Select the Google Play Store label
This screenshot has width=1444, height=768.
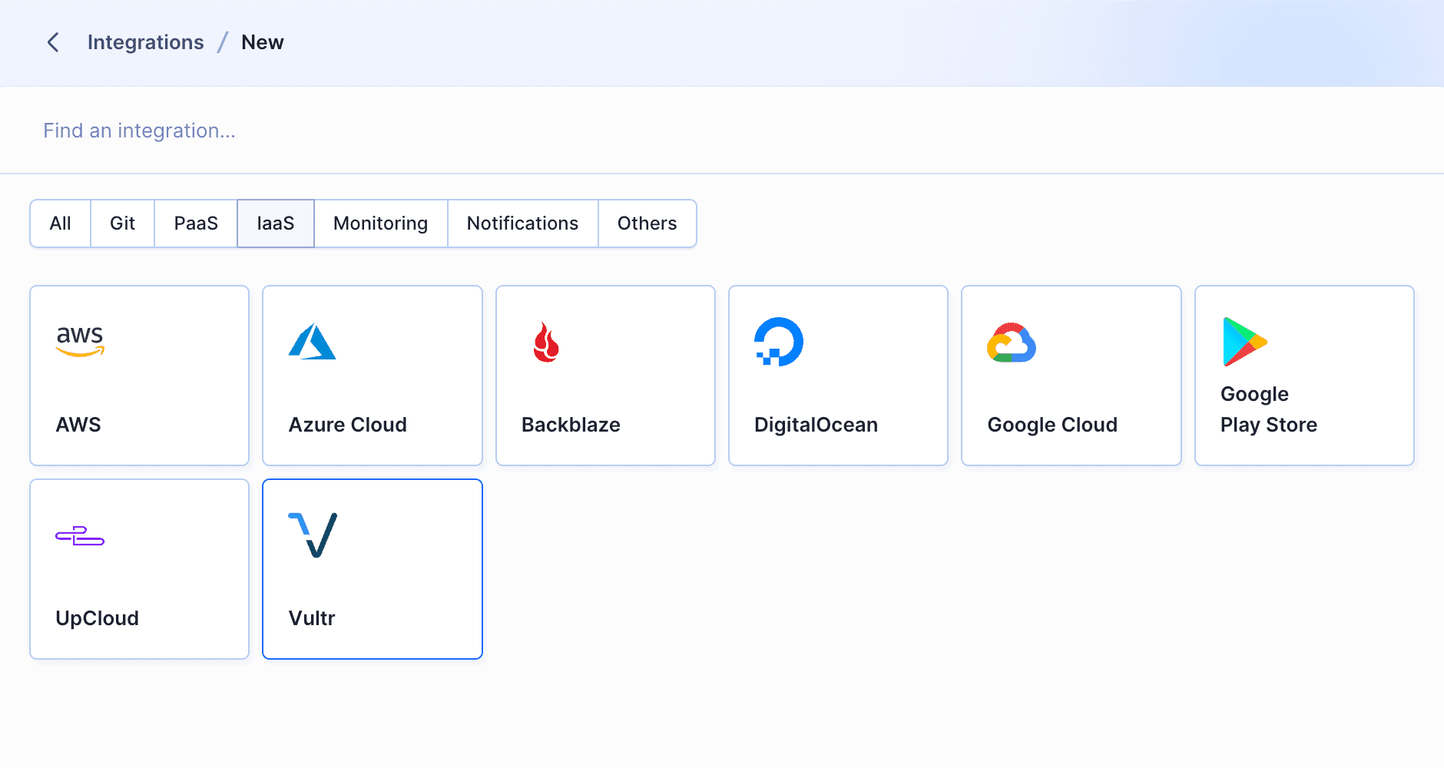pyautogui.click(x=1269, y=409)
